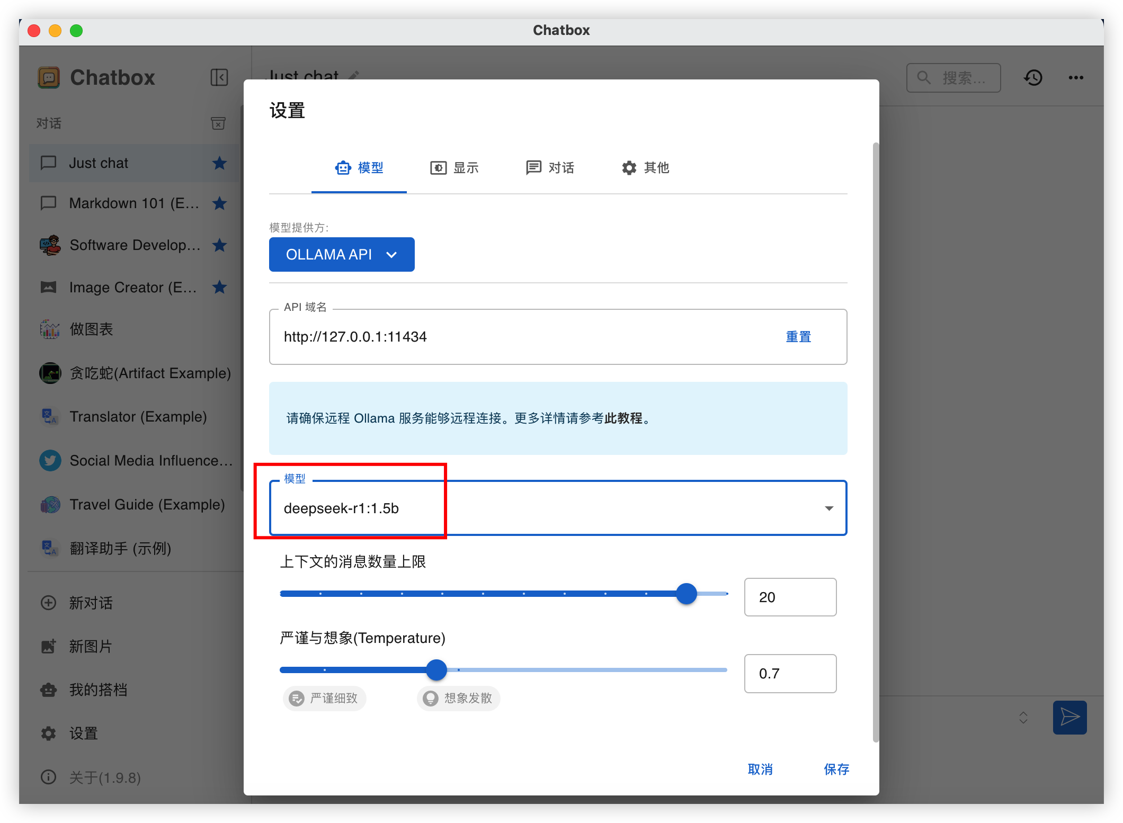Expand the deepseek-r1:1.5b model dropdown
Image resolution: width=1123 pixels, height=823 pixels.
(x=829, y=508)
